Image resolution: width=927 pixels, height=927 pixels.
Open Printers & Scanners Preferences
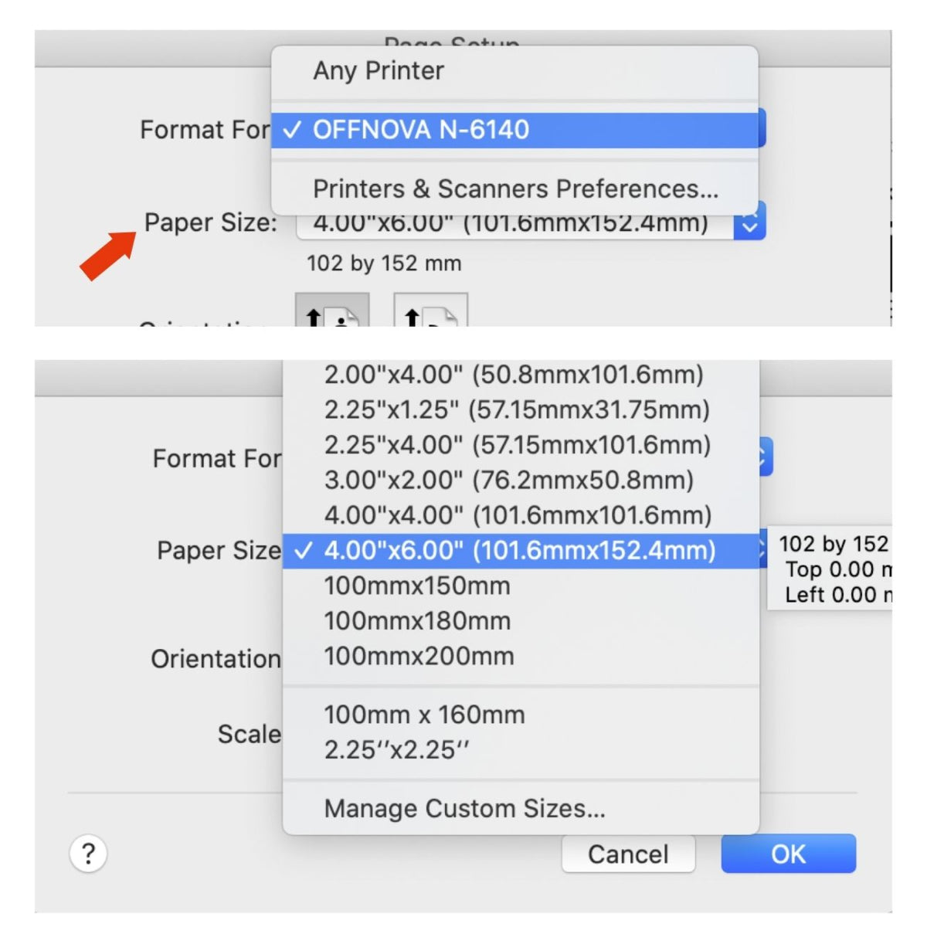tap(515, 189)
